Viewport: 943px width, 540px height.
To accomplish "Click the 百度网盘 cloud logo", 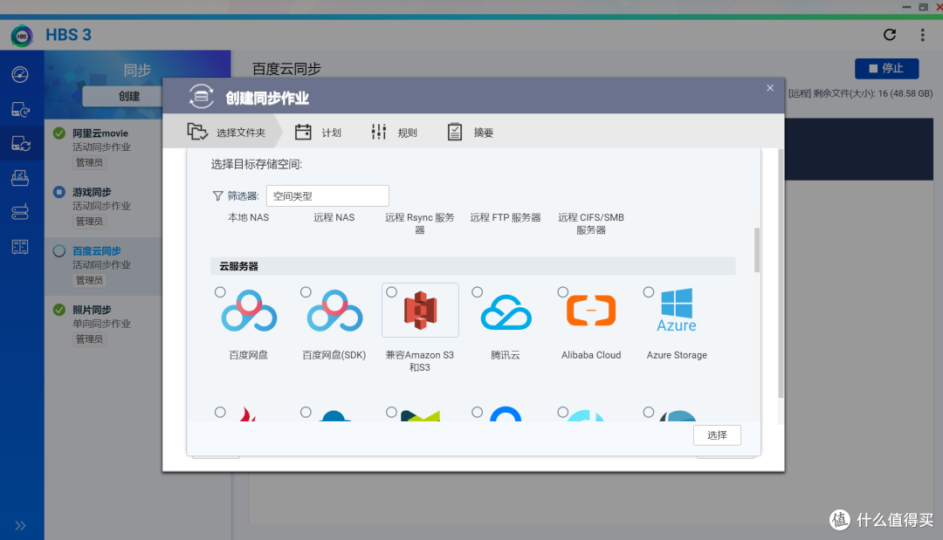I will [x=249, y=311].
